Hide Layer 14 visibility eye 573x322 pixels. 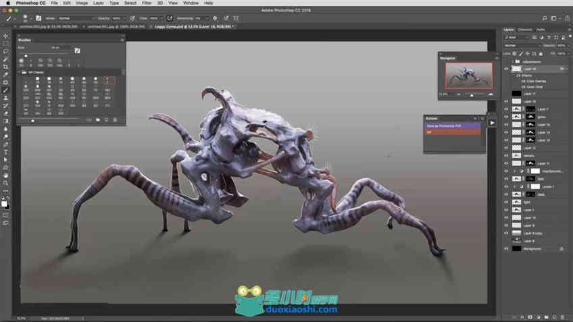pos(506,132)
